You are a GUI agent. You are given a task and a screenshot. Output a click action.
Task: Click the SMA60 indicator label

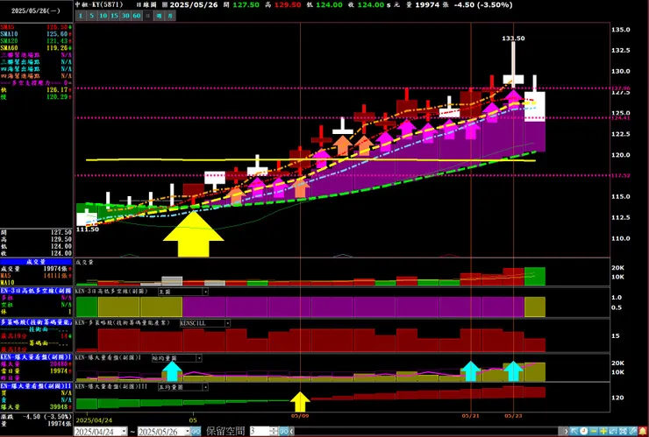coord(9,48)
